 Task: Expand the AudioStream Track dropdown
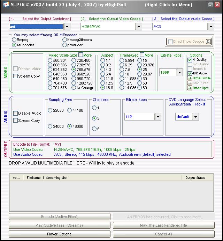click(x=195, y=117)
